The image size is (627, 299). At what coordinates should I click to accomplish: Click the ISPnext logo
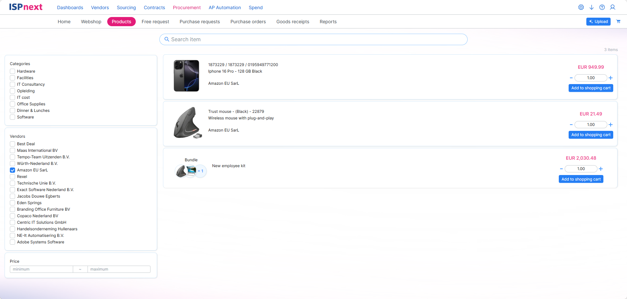coord(26,7)
